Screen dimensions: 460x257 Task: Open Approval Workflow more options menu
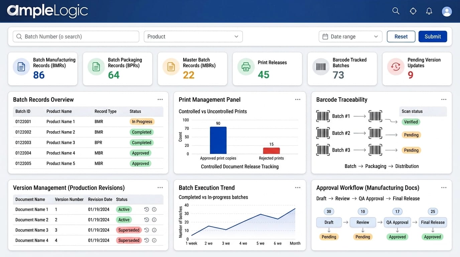point(444,188)
